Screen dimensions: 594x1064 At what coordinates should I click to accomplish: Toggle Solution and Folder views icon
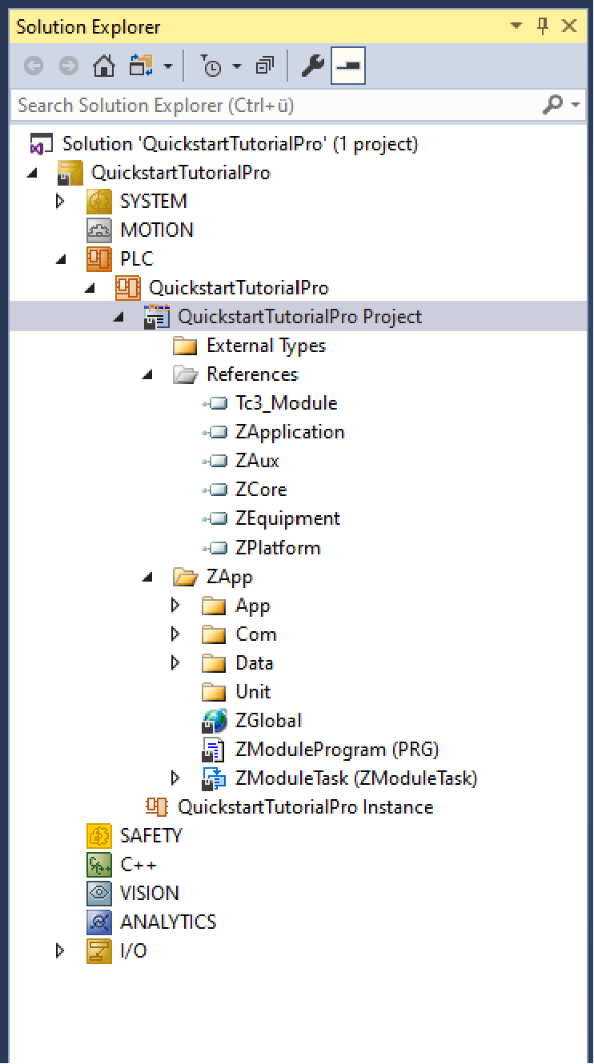click(142, 66)
